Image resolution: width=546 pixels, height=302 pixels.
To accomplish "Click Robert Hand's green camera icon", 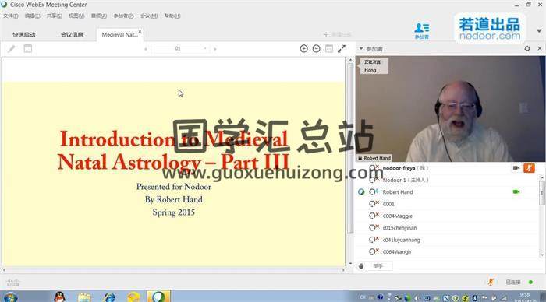I will [516, 191].
